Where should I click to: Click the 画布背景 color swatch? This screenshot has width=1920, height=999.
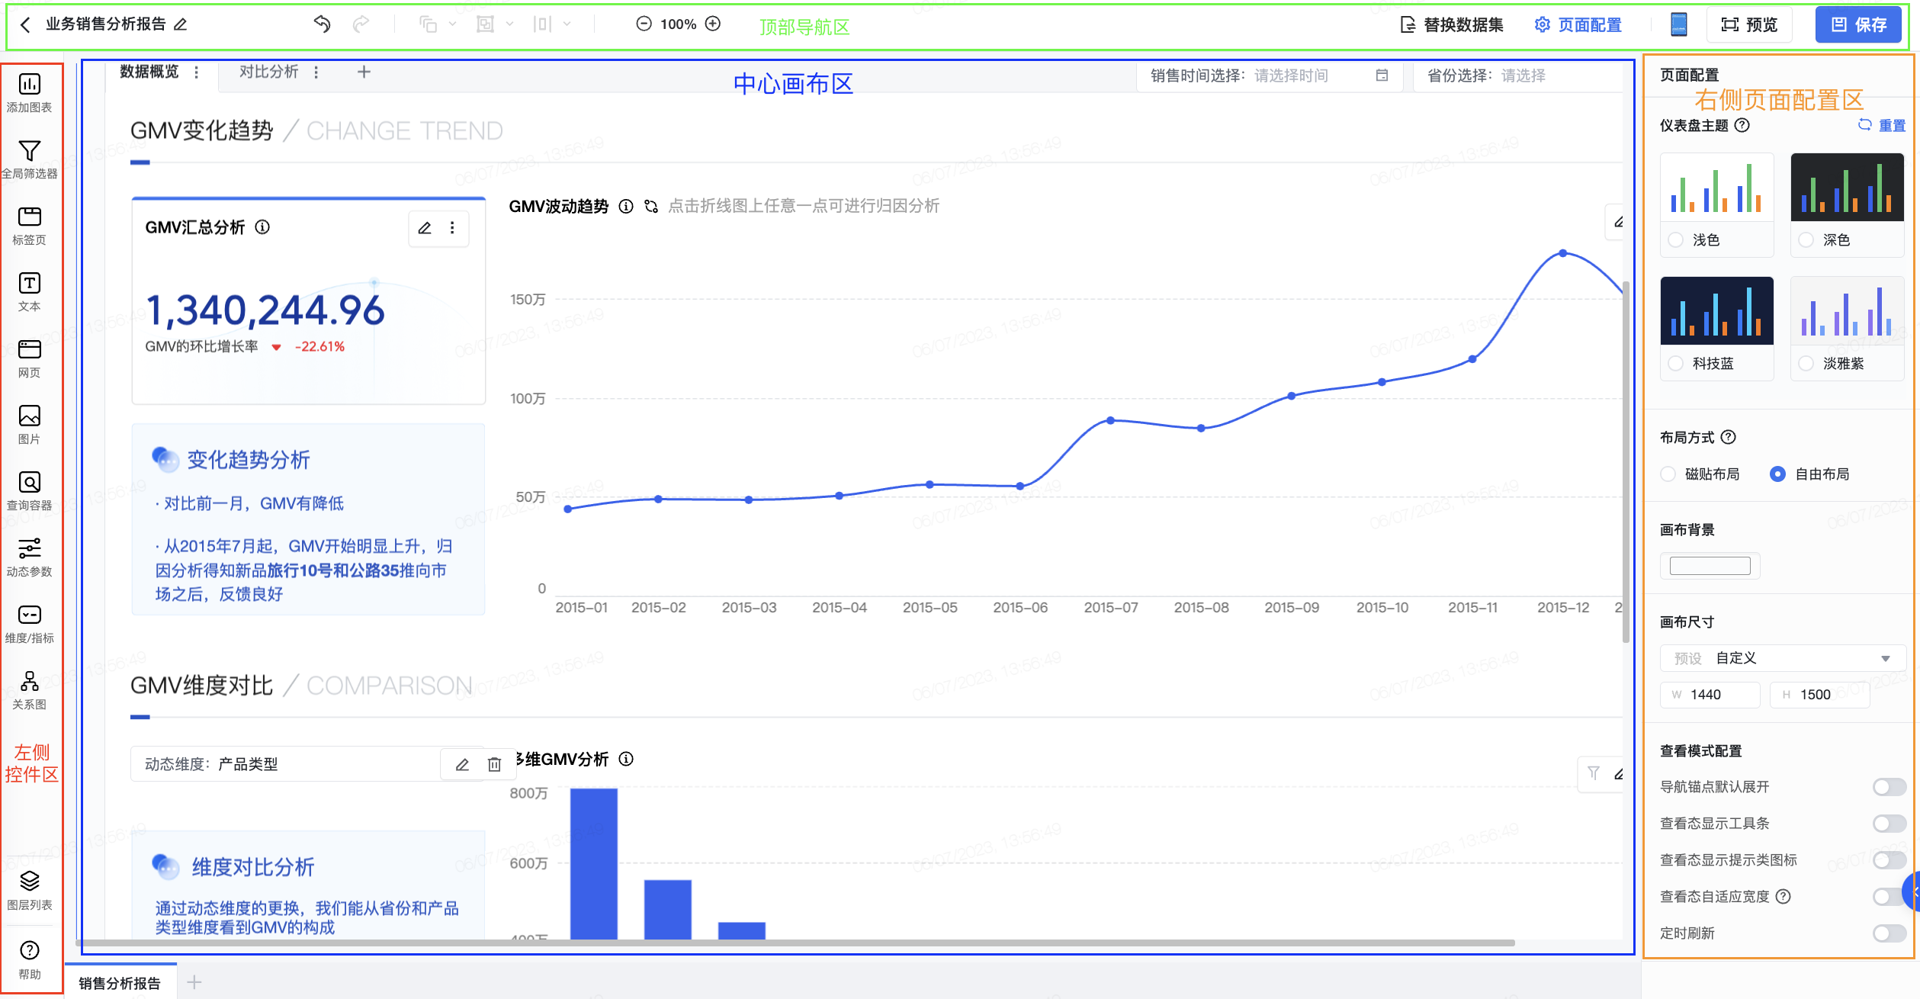coord(1710,566)
